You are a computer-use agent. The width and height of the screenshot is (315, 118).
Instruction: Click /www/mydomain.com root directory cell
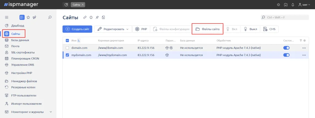pyautogui.click(x=113, y=55)
